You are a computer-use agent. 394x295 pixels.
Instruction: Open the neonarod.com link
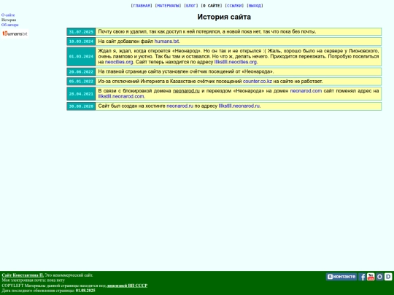click(306, 91)
